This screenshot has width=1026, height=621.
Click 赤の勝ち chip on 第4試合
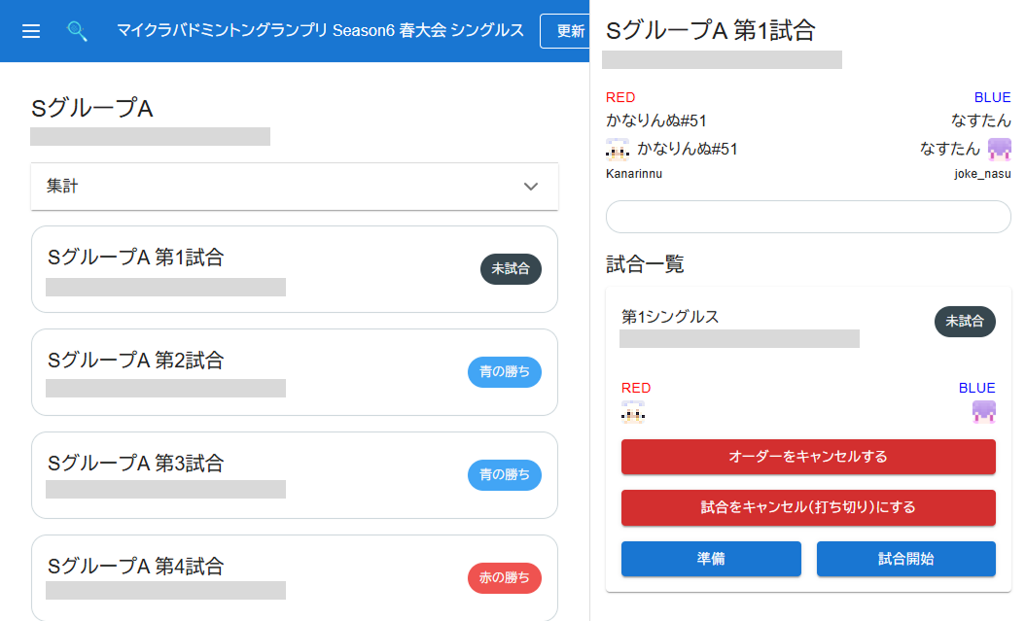(505, 578)
